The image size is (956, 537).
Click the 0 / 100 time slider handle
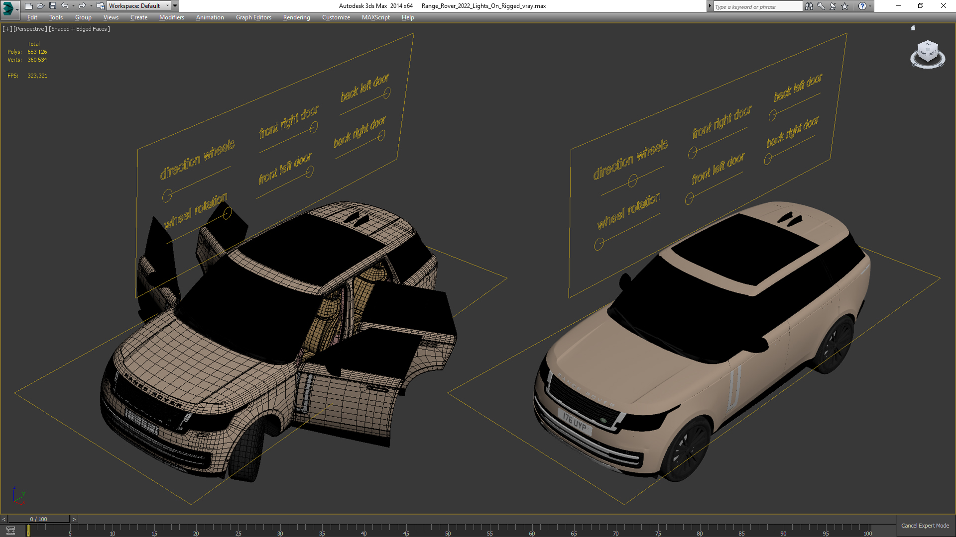tap(39, 519)
